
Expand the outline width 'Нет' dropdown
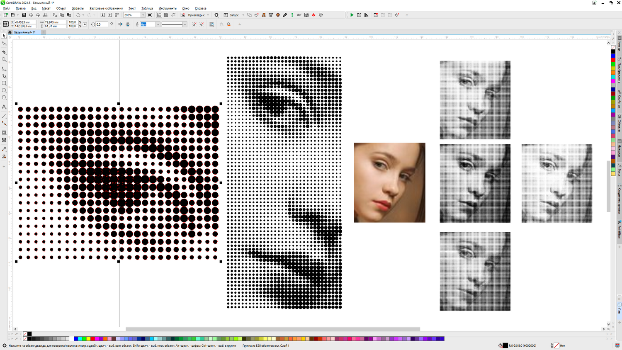(158, 24)
